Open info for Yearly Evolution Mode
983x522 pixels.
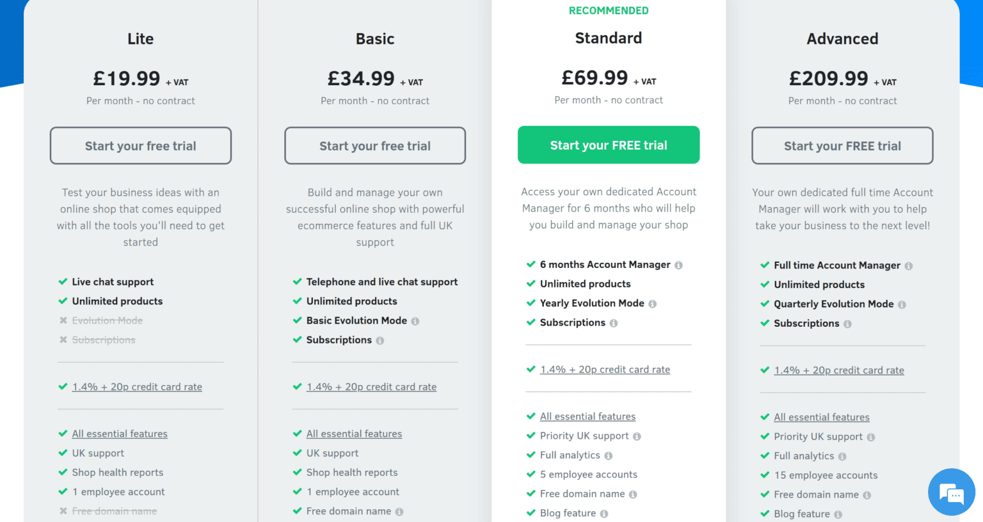[652, 303]
